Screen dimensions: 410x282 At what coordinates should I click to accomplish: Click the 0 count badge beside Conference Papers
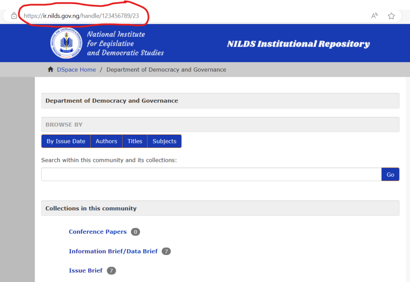135,232
